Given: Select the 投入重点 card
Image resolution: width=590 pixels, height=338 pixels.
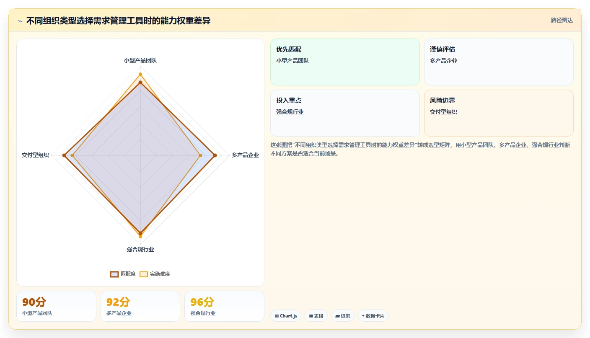Looking at the screenshot, I should click(x=345, y=113).
